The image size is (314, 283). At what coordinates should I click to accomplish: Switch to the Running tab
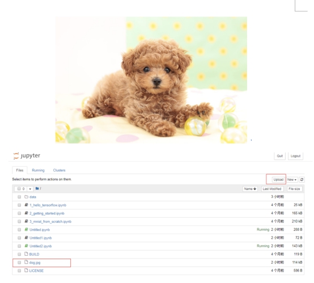pos(38,170)
